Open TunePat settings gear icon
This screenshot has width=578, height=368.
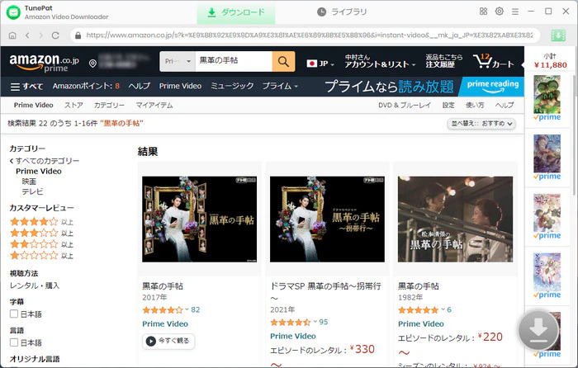click(499, 12)
